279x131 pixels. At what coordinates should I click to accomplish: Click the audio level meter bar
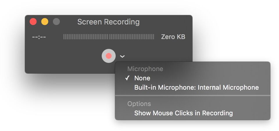(108, 37)
